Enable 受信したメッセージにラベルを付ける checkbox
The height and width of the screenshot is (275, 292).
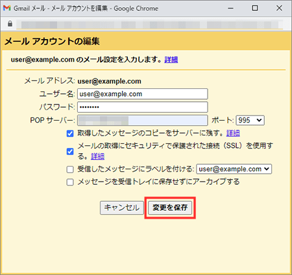[x=70, y=169]
